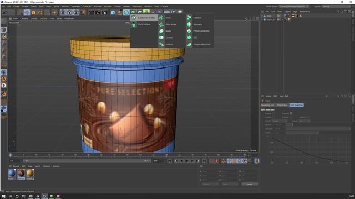
Task: Open Windows Start menu
Action: tap(3, 196)
